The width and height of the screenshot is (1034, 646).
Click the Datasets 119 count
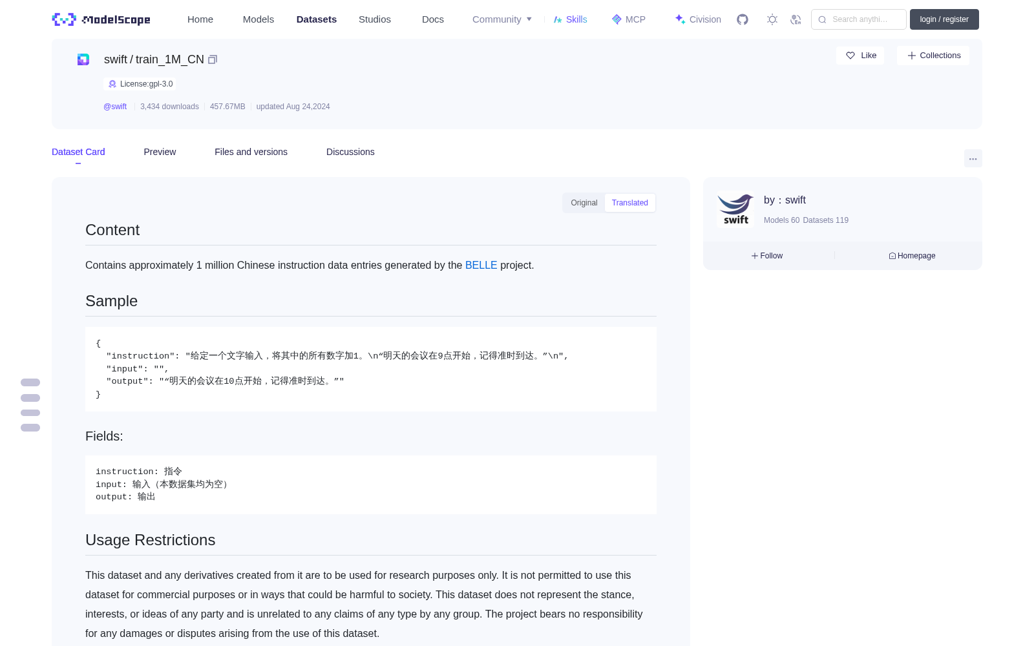coord(826,220)
